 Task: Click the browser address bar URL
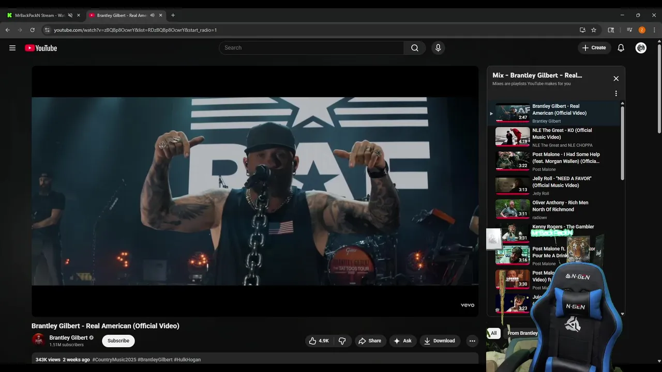pyautogui.click(x=135, y=30)
